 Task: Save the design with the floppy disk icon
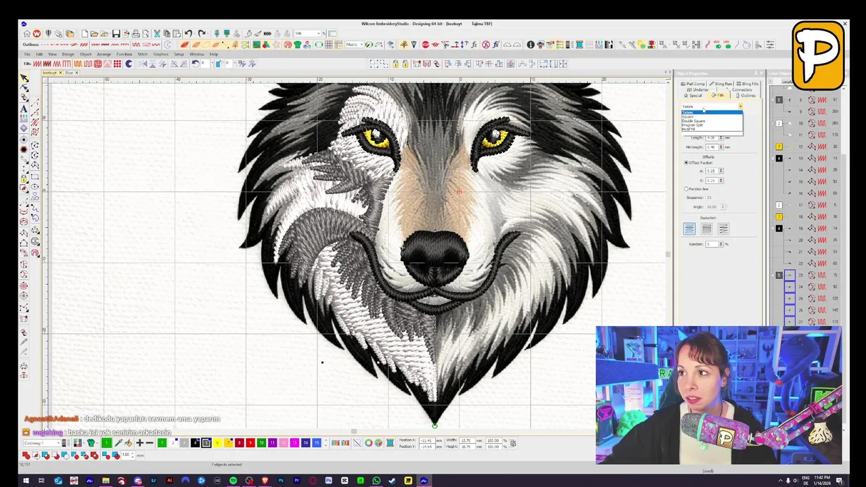pos(116,34)
